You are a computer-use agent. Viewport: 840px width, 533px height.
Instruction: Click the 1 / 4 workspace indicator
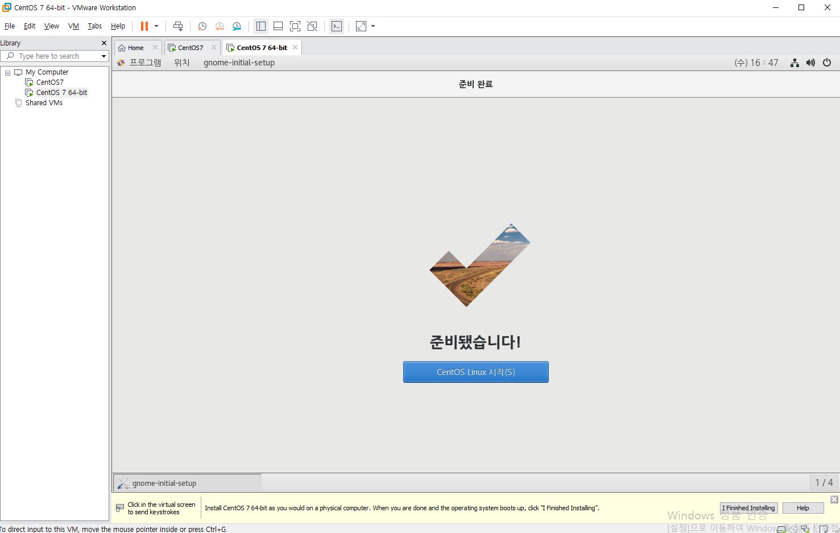click(824, 482)
